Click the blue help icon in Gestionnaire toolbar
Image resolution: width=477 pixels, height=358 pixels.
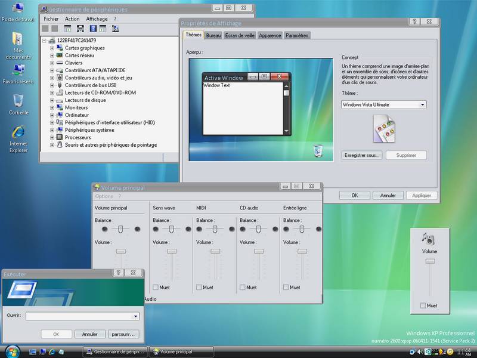click(x=93, y=29)
